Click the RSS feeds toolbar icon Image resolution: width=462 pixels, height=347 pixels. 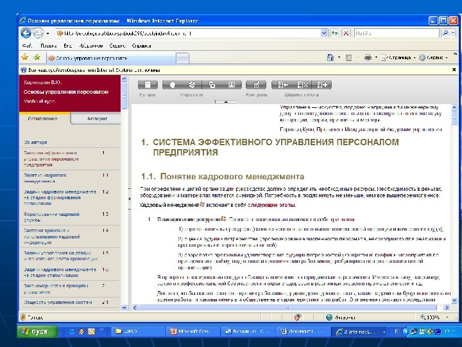pyautogui.click(x=348, y=58)
